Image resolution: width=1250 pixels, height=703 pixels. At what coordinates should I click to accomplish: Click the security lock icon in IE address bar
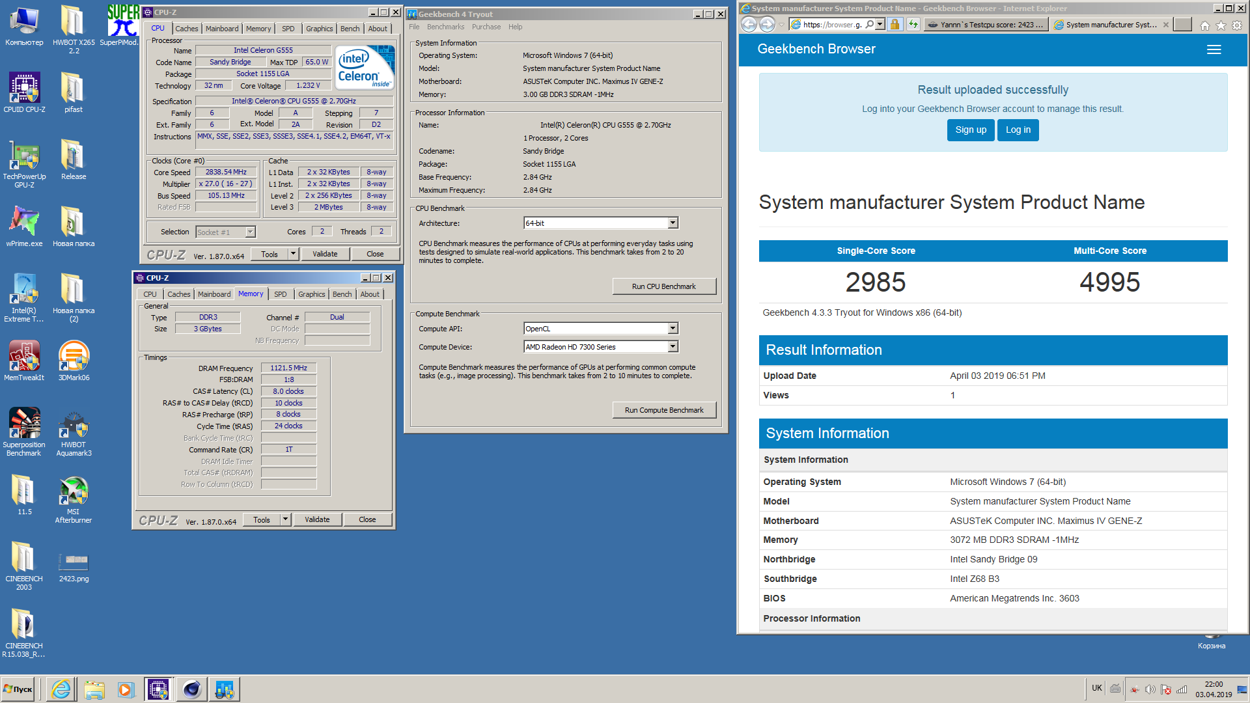[895, 25]
